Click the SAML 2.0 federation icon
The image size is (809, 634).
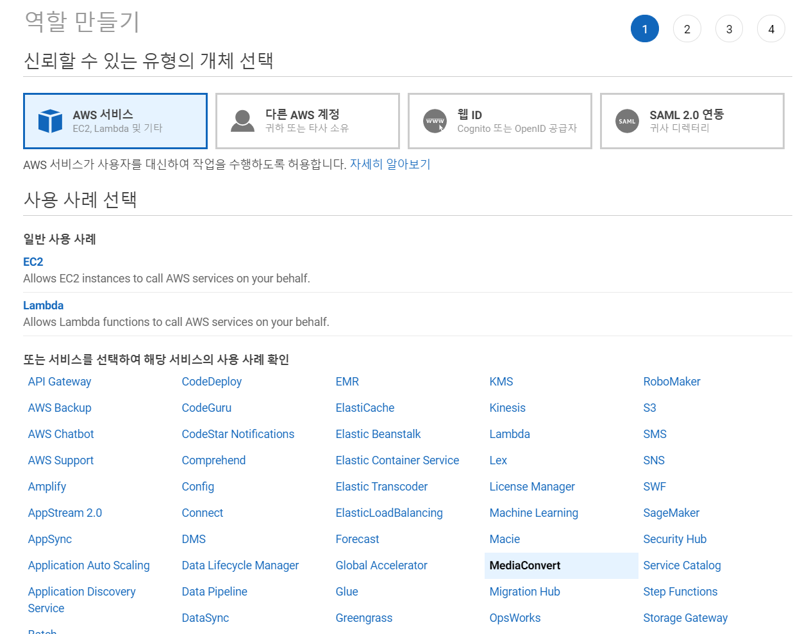[627, 121]
